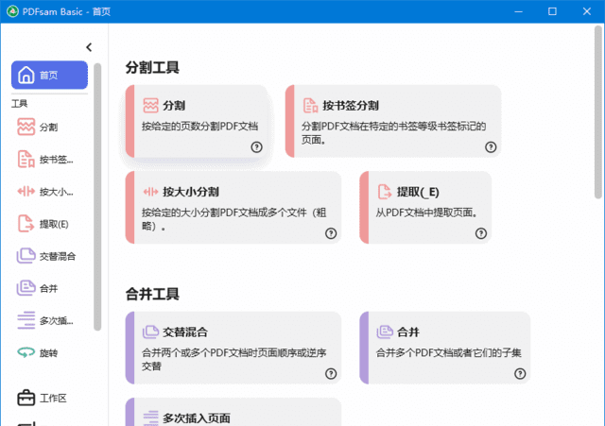Minimize the PDFsam Basic window

pos(518,11)
